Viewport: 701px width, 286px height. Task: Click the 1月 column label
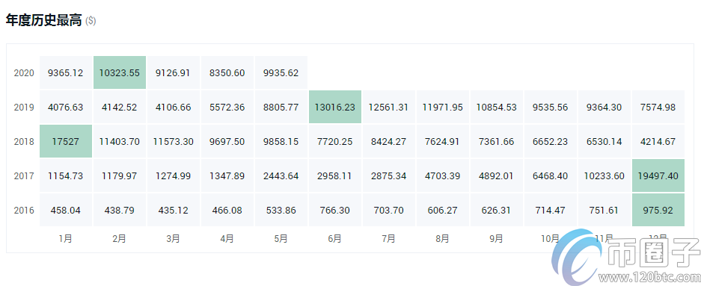[x=65, y=239]
